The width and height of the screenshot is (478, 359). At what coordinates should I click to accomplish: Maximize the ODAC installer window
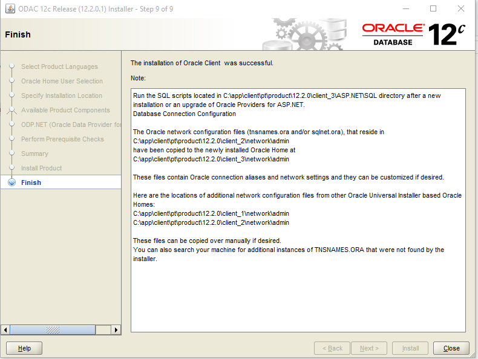click(433, 8)
